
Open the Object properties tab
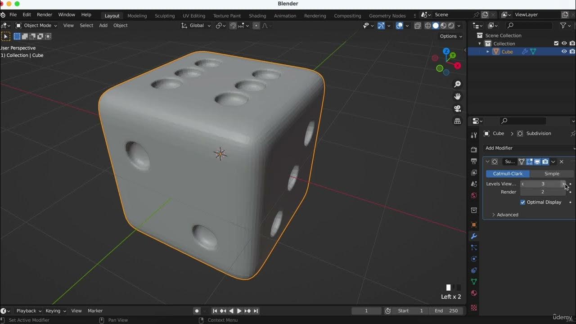point(474,225)
